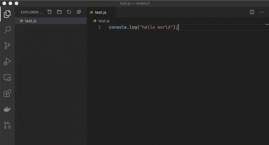Screen dimensions: 269x145
Task: Click the console.log code line
Action: (143, 27)
